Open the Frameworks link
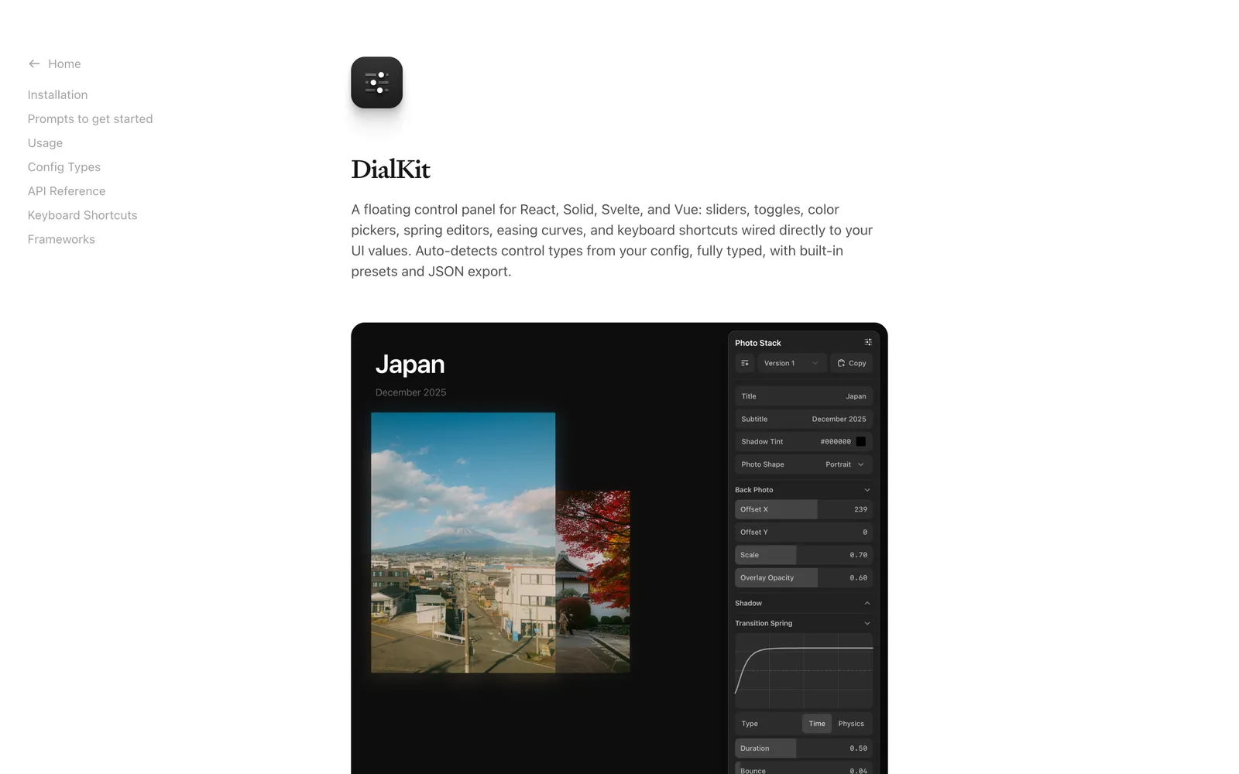This screenshot has height=774, width=1239. tap(61, 238)
